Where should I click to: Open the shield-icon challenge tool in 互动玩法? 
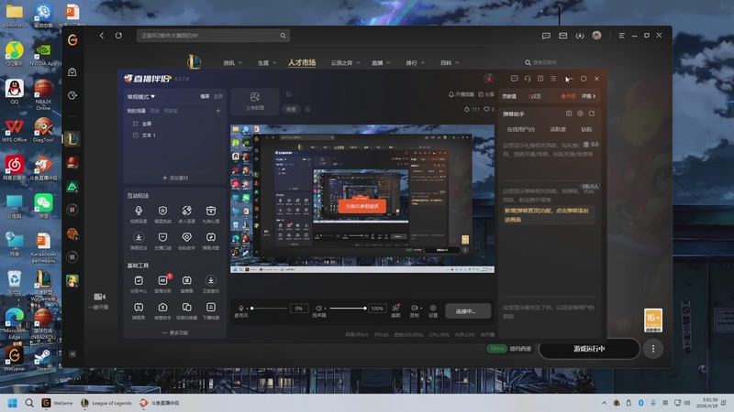162,213
